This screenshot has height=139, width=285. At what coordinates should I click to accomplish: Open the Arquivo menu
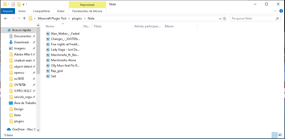pos(8,11)
